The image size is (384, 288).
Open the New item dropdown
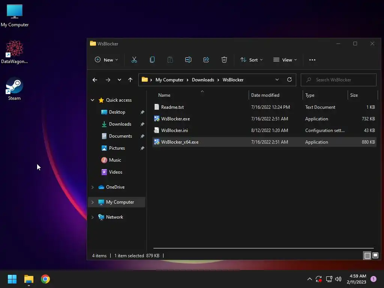pyautogui.click(x=106, y=60)
